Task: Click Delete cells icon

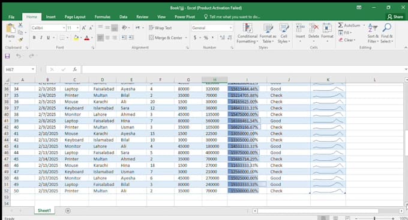Action: point(314,28)
